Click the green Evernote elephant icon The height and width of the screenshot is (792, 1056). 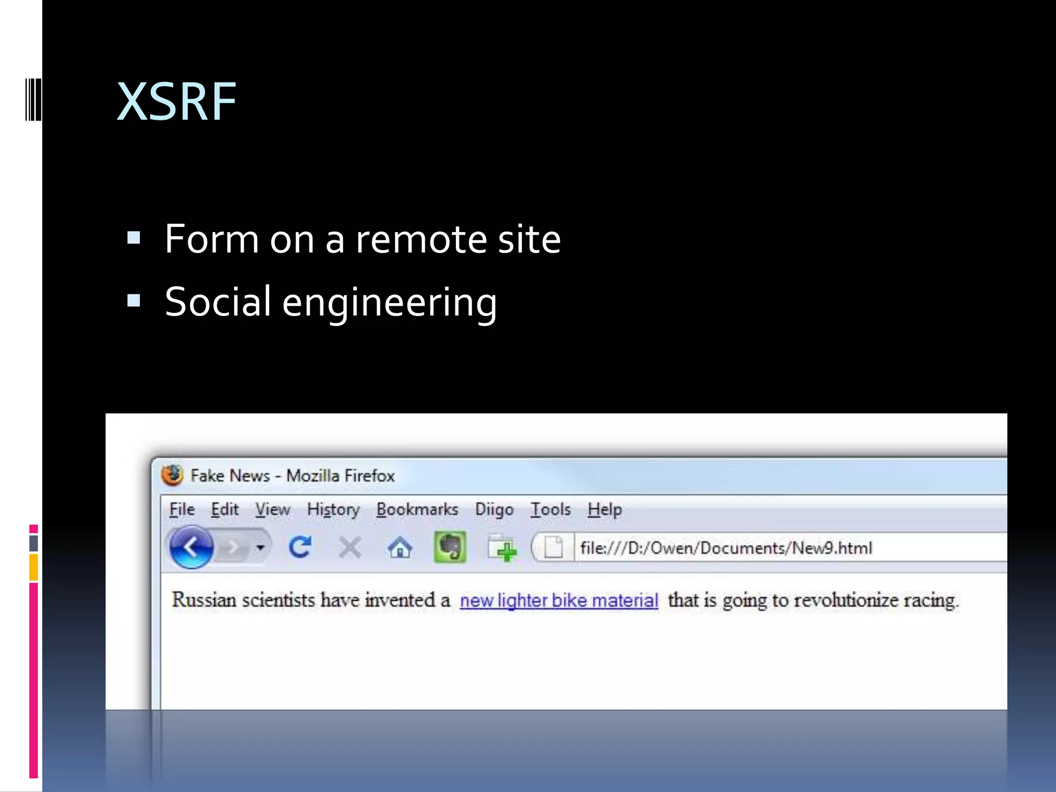(x=450, y=547)
